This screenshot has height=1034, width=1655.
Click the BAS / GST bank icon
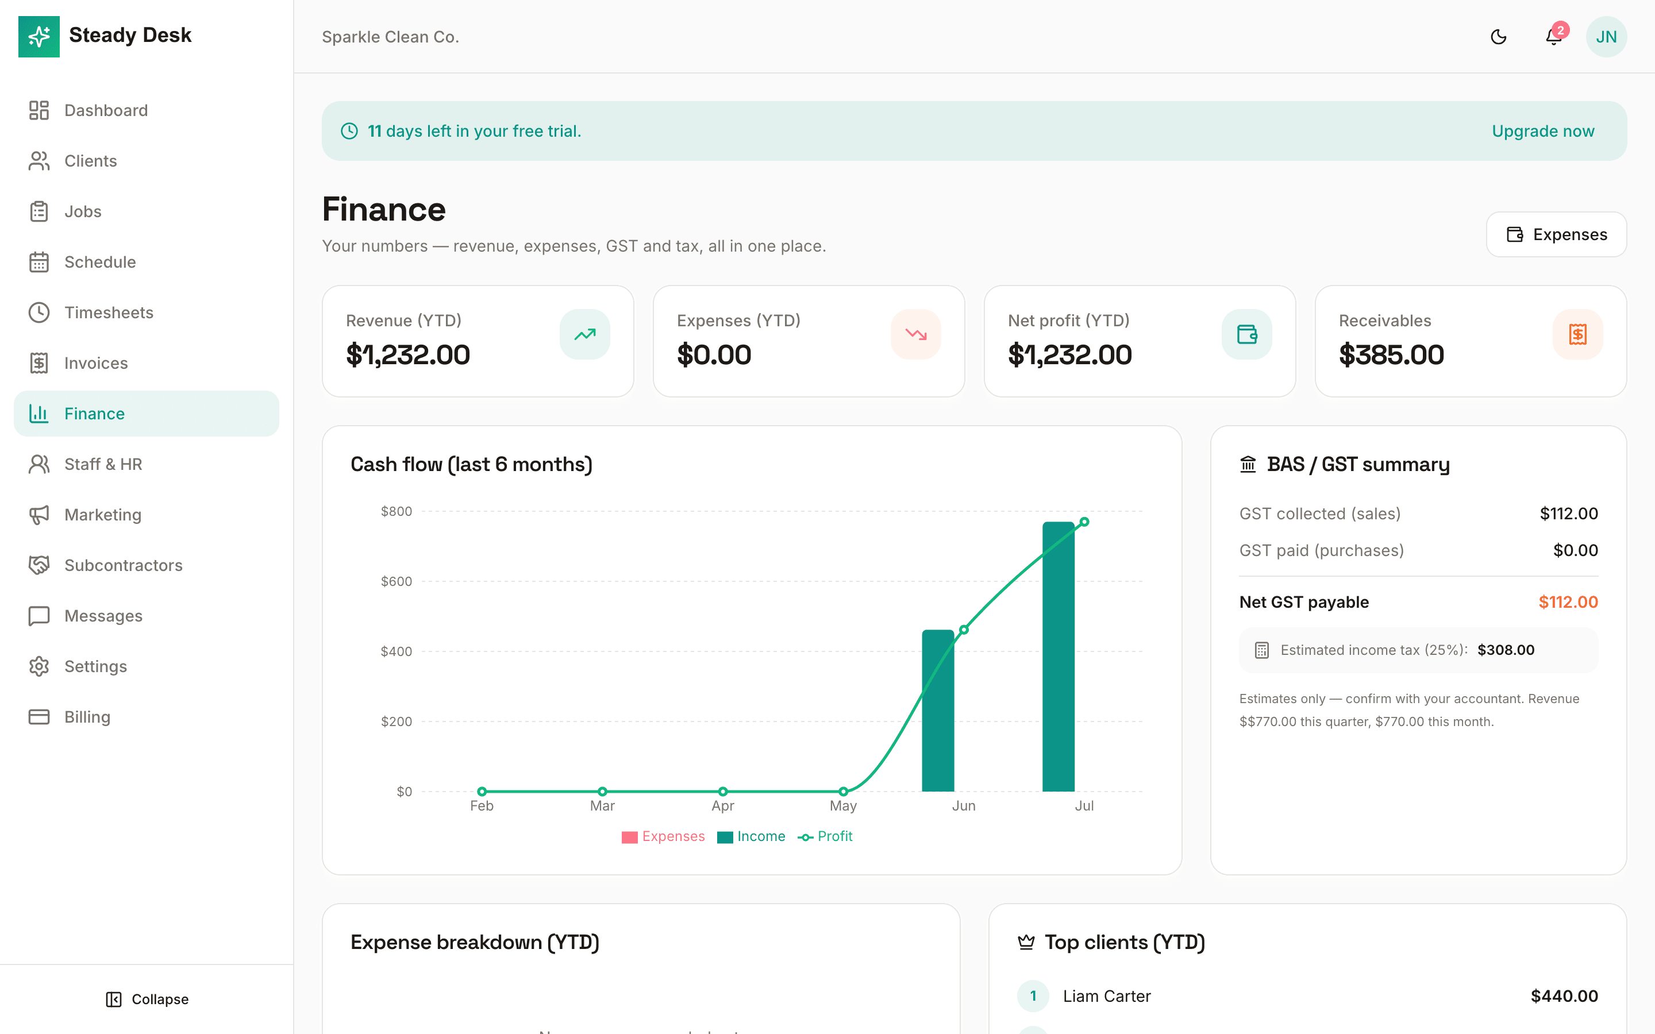[x=1248, y=464]
